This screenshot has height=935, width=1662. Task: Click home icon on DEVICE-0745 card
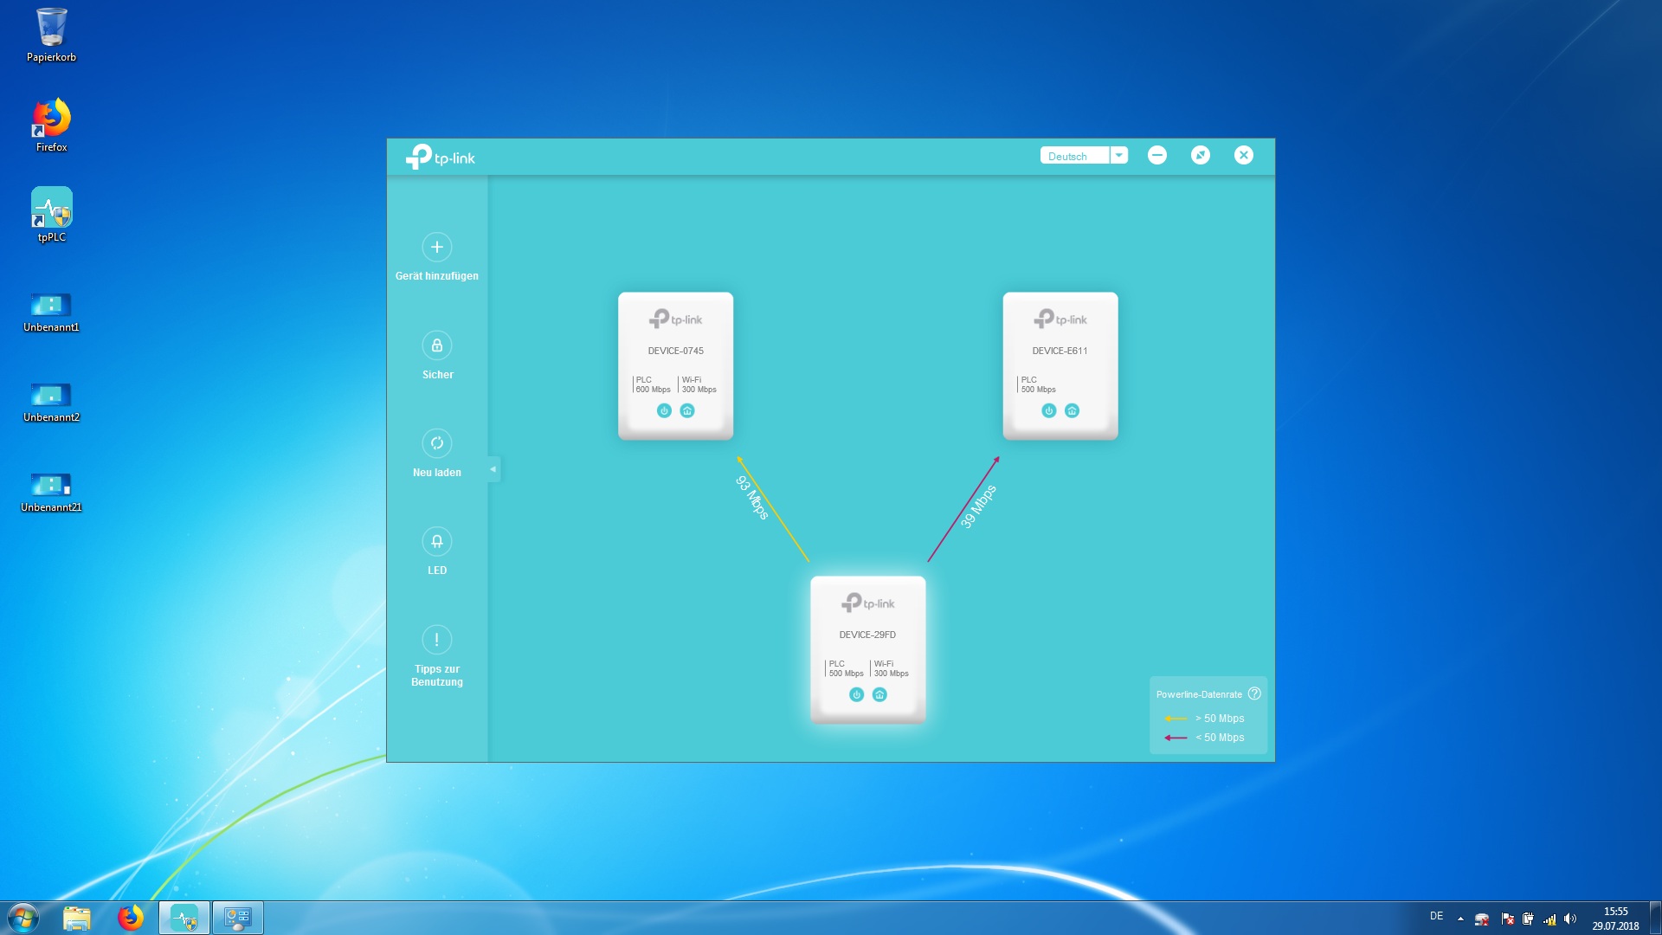pos(687,411)
